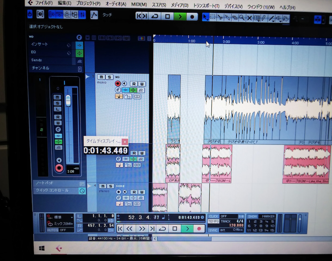Solo the vo track in track list

point(109,77)
